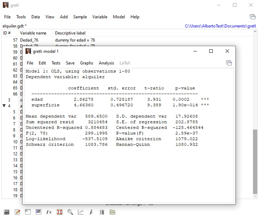This screenshot has width=259, height=218.
Task: Select the Dedad_76 variable row
Action: tap(127, 40)
